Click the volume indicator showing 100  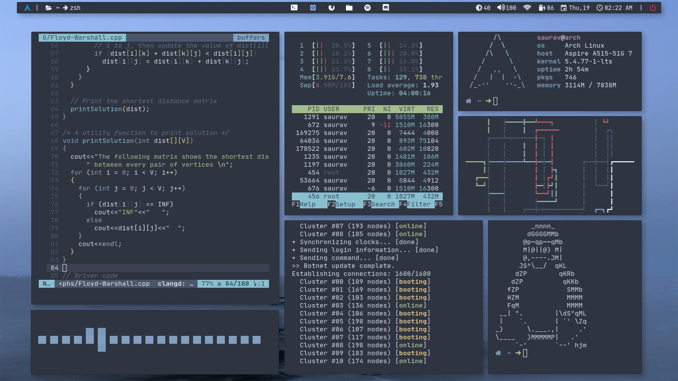pyautogui.click(x=506, y=8)
